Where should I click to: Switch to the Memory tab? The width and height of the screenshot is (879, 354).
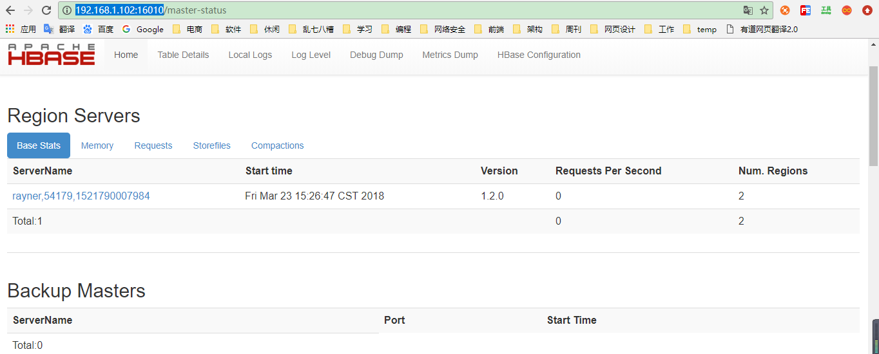tap(97, 145)
